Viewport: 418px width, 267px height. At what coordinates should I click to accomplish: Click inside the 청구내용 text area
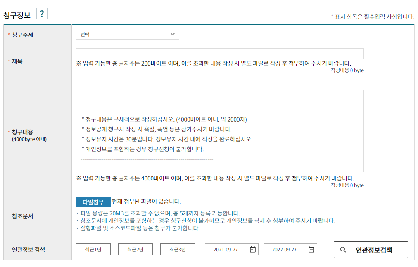pyautogui.click(x=220, y=131)
